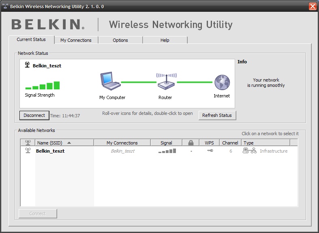
Task: Click the Internet globe icon
Action: click(x=222, y=82)
